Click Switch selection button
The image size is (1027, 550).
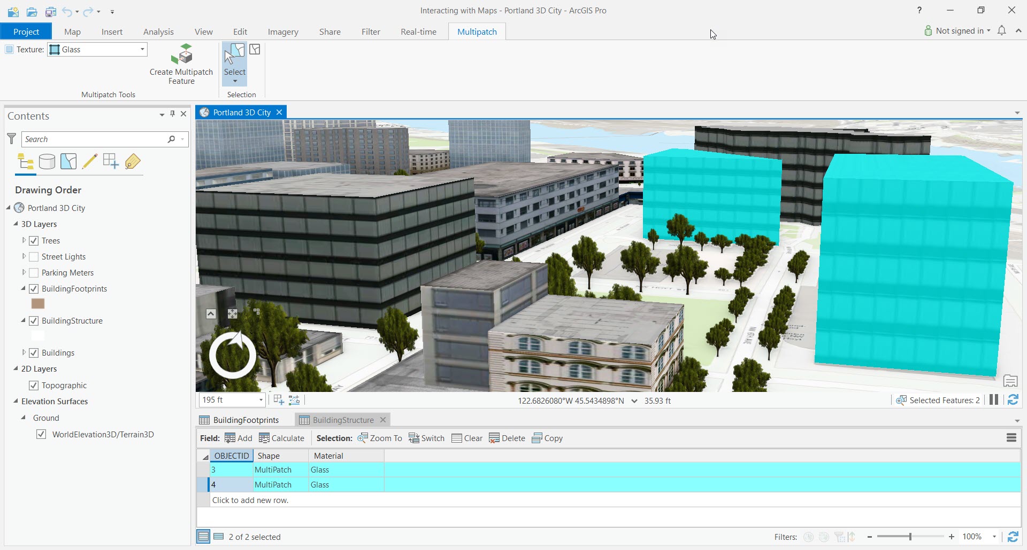coord(426,438)
